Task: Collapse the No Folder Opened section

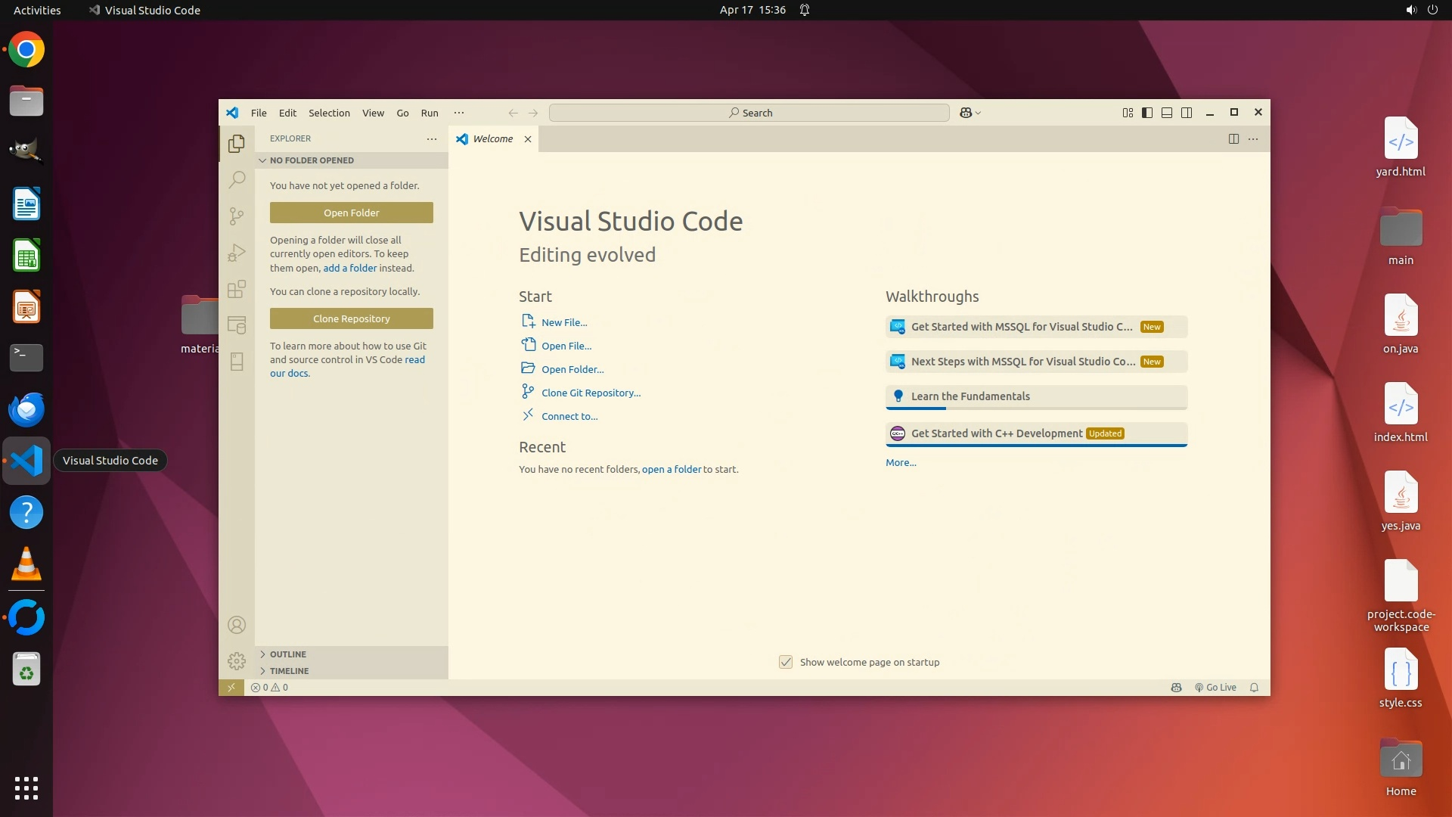Action: pyautogui.click(x=312, y=160)
